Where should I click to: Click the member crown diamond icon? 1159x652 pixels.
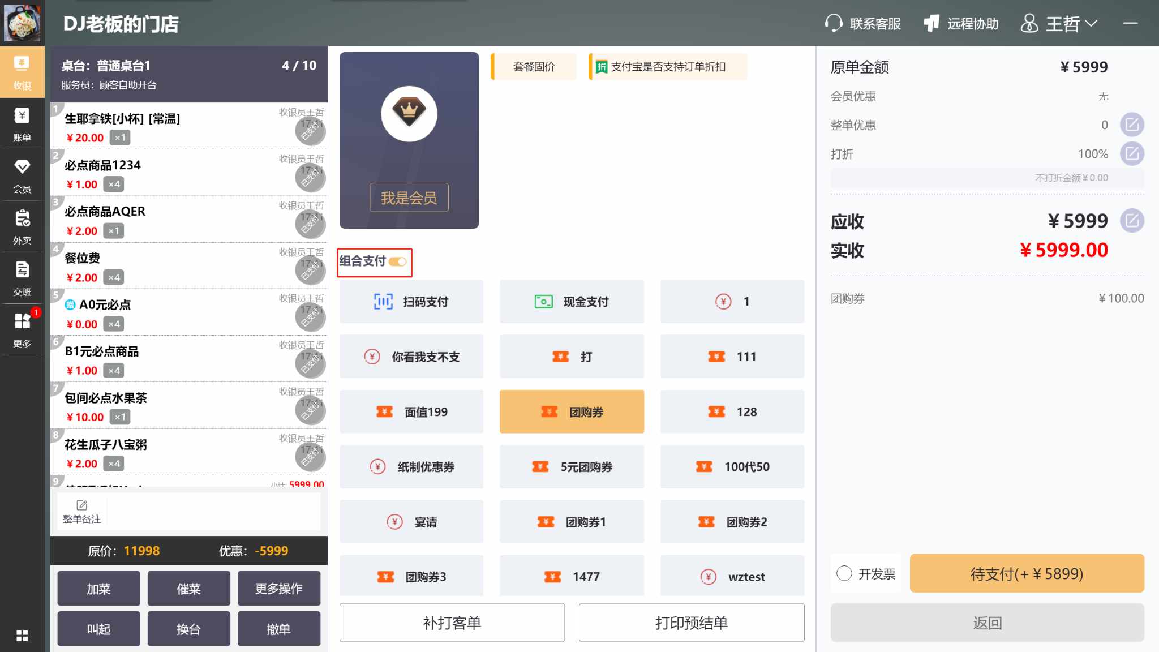click(x=409, y=114)
